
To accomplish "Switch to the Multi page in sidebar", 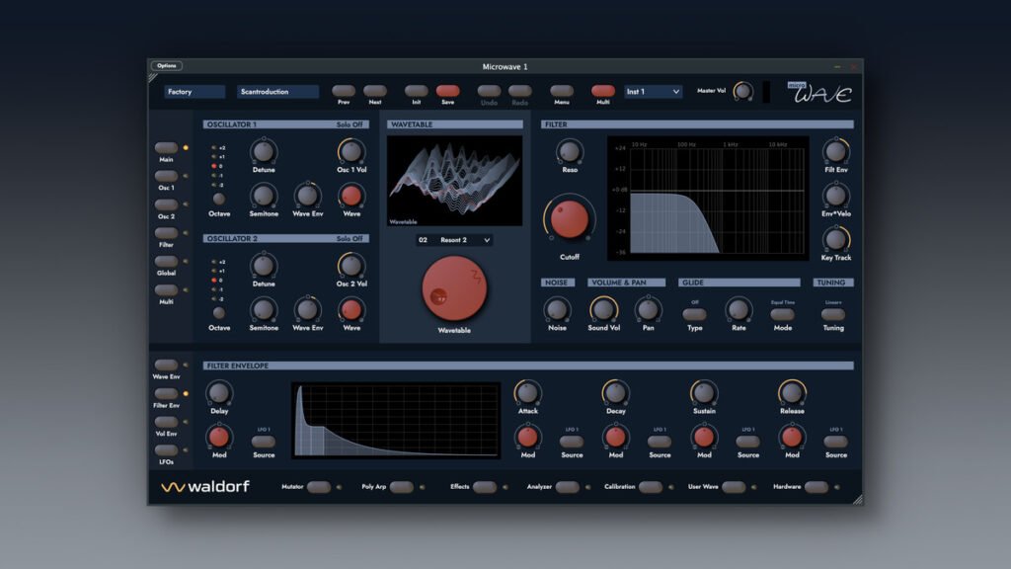I will [x=166, y=289].
